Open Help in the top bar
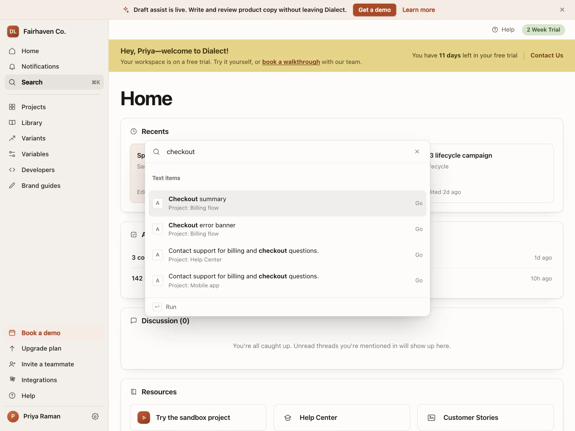This screenshot has height=431, width=575. (503, 30)
